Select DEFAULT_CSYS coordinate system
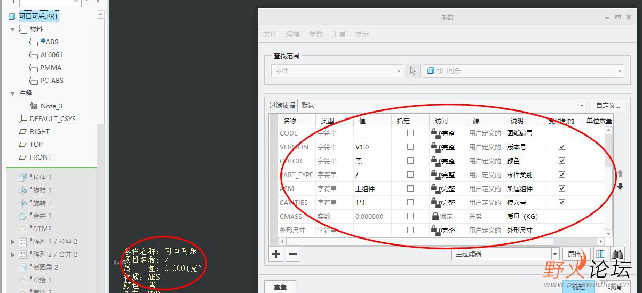The image size is (642, 293). [53, 118]
